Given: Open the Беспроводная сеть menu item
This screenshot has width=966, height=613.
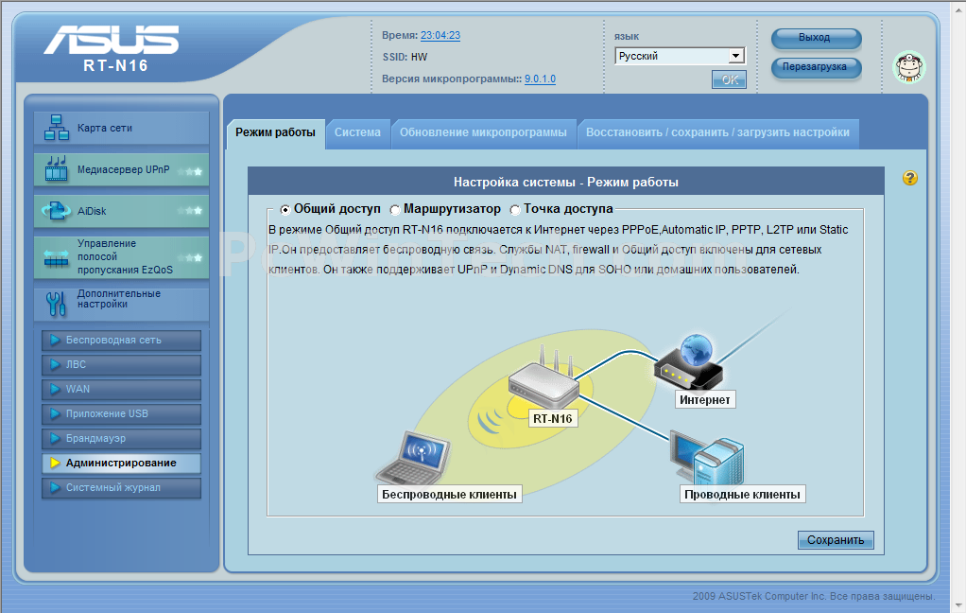Looking at the screenshot, I should [121, 340].
